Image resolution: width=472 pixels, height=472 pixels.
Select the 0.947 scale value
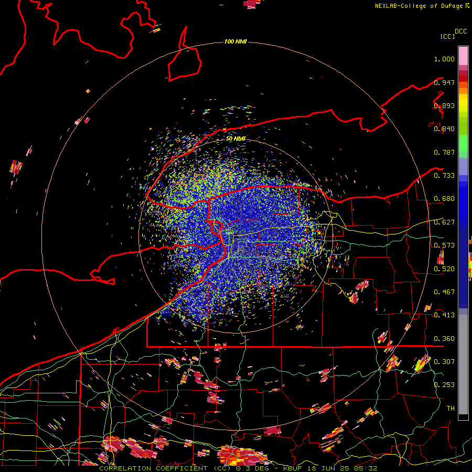[444, 82]
